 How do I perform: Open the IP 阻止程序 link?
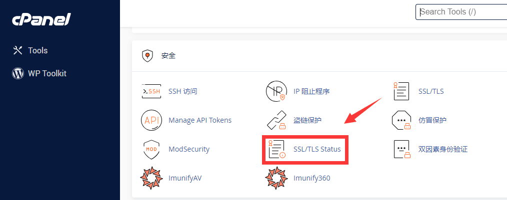coord(311,91)
